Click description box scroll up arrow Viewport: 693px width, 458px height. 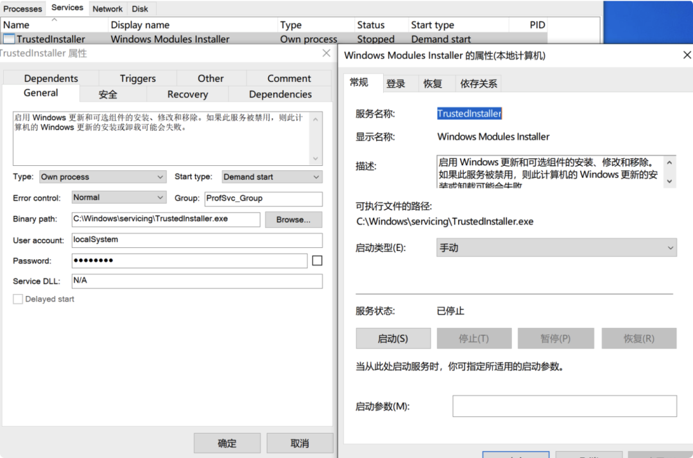pos(316,119)
